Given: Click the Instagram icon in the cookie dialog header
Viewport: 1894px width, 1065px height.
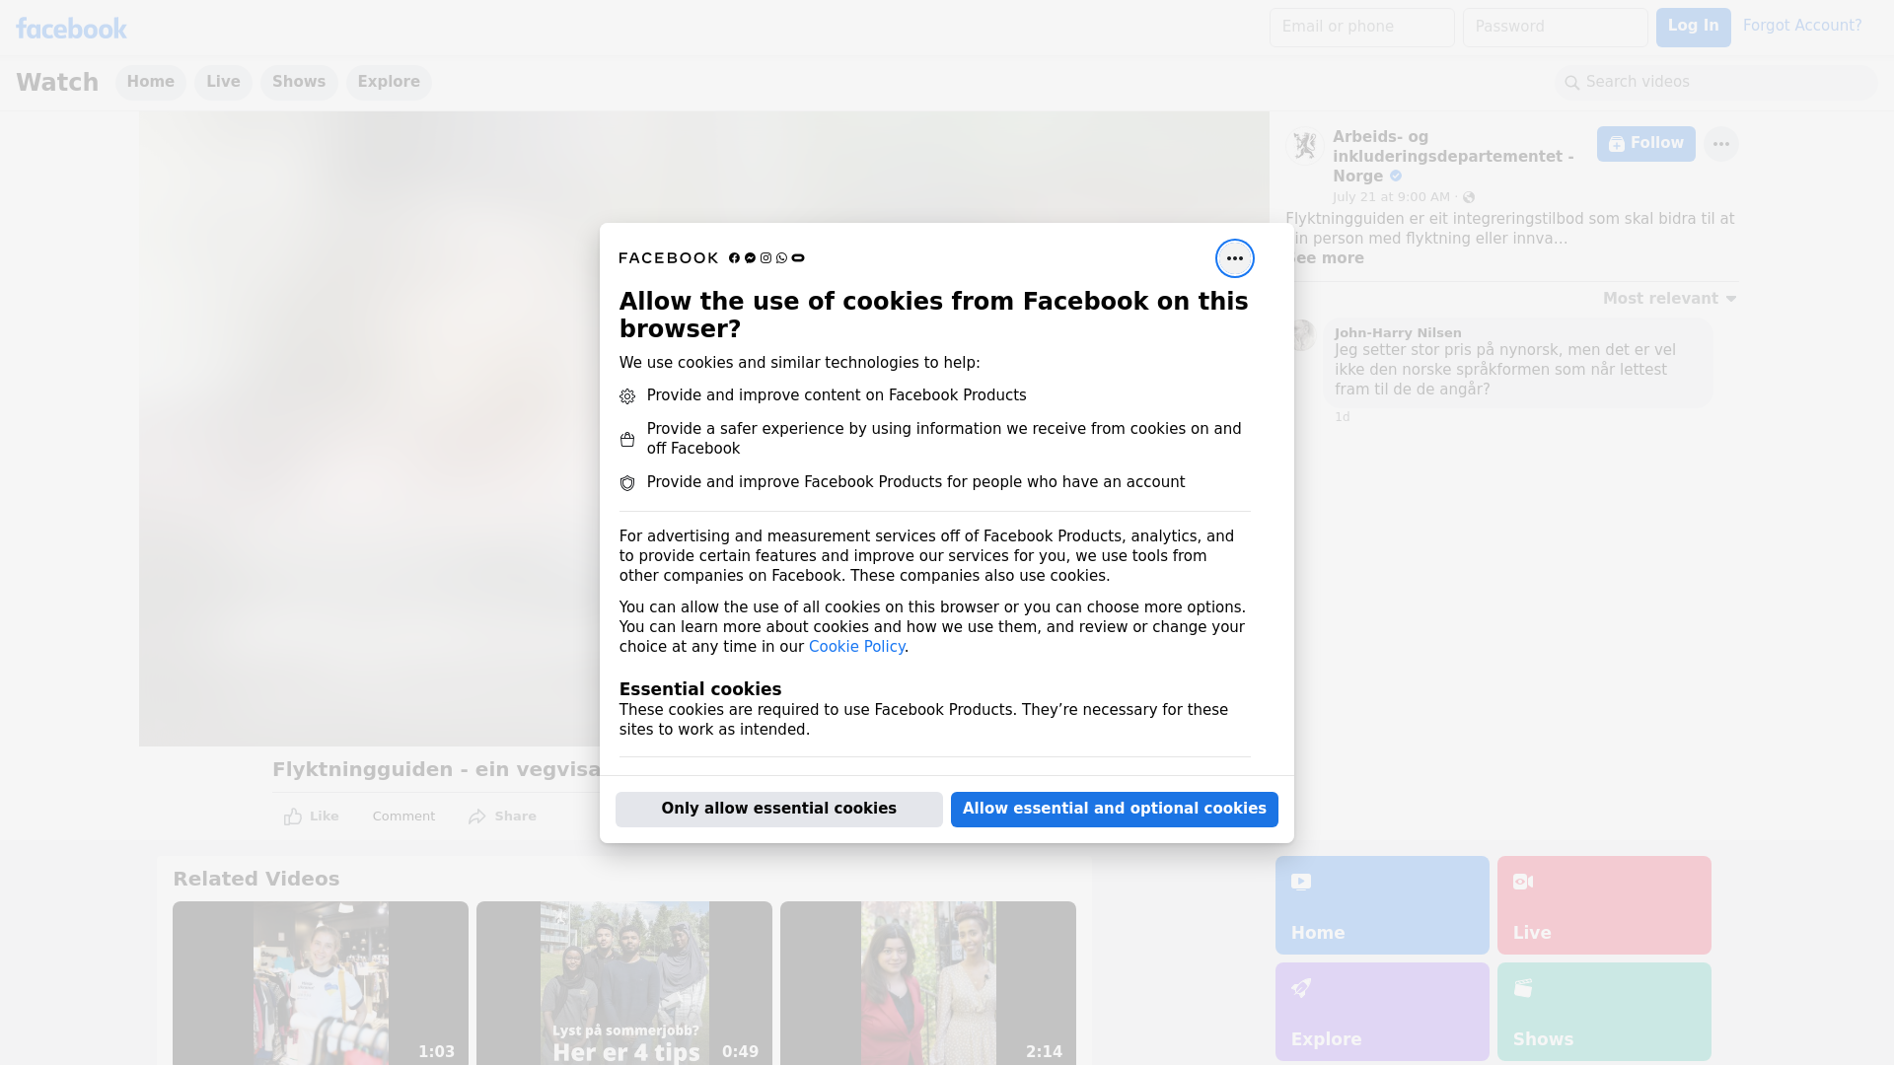Looking at the screenshot, I should click(765, 258).
